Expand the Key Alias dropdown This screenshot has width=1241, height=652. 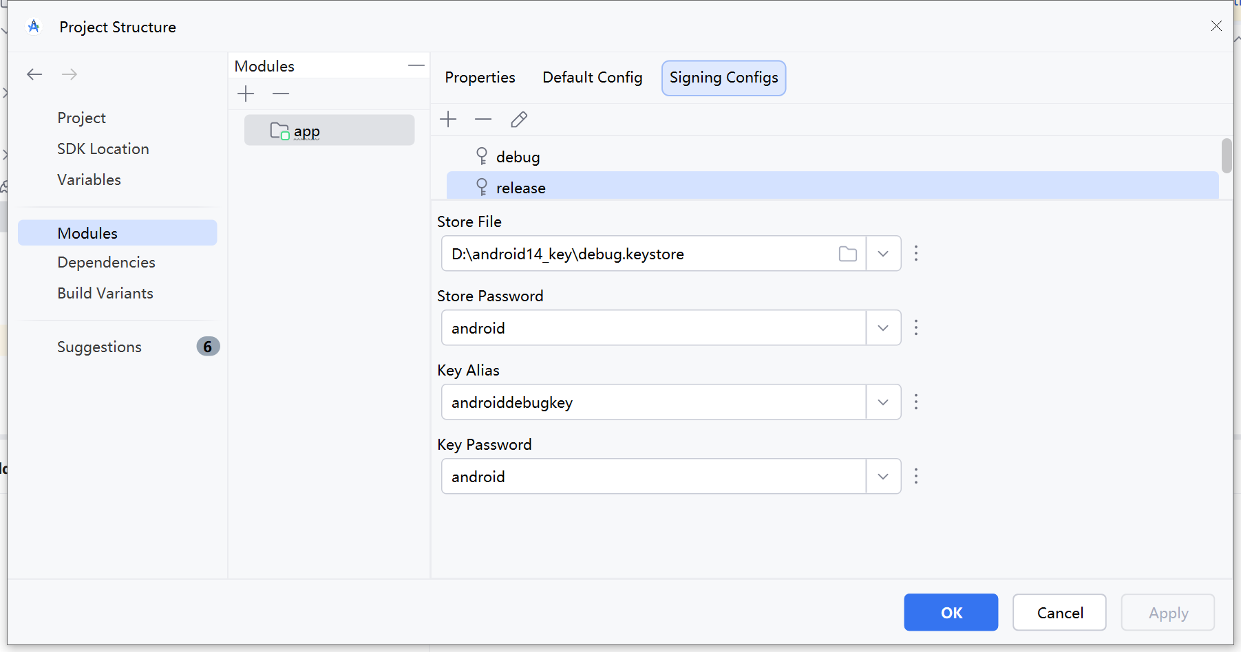point(883,402)
